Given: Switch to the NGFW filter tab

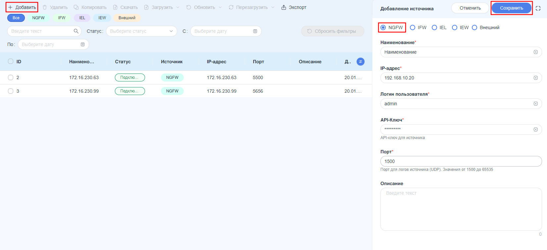Looking at the screenshot, I should [38, 18].
